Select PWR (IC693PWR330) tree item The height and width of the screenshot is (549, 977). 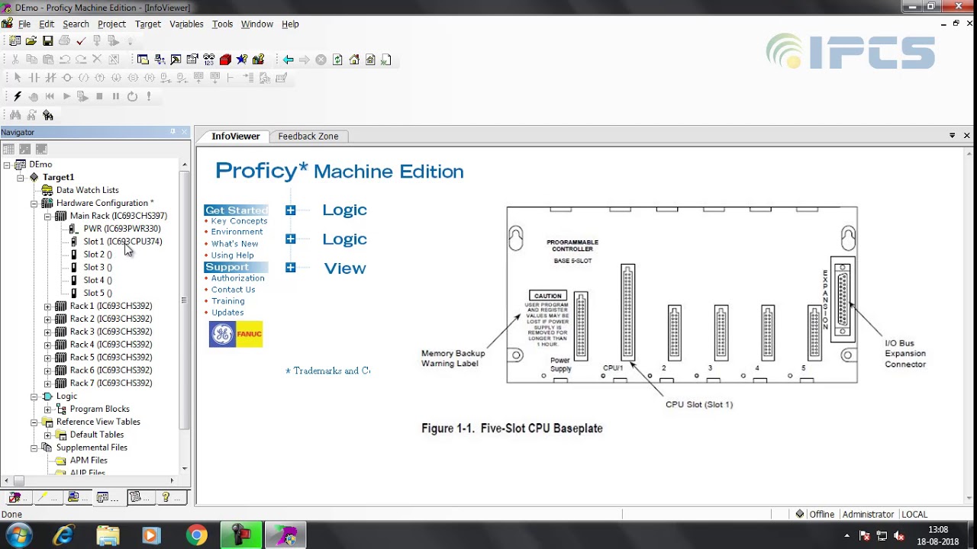click(121, 229)
